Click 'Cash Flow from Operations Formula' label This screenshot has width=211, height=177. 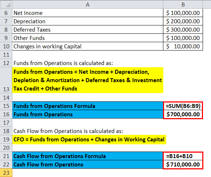88,156
